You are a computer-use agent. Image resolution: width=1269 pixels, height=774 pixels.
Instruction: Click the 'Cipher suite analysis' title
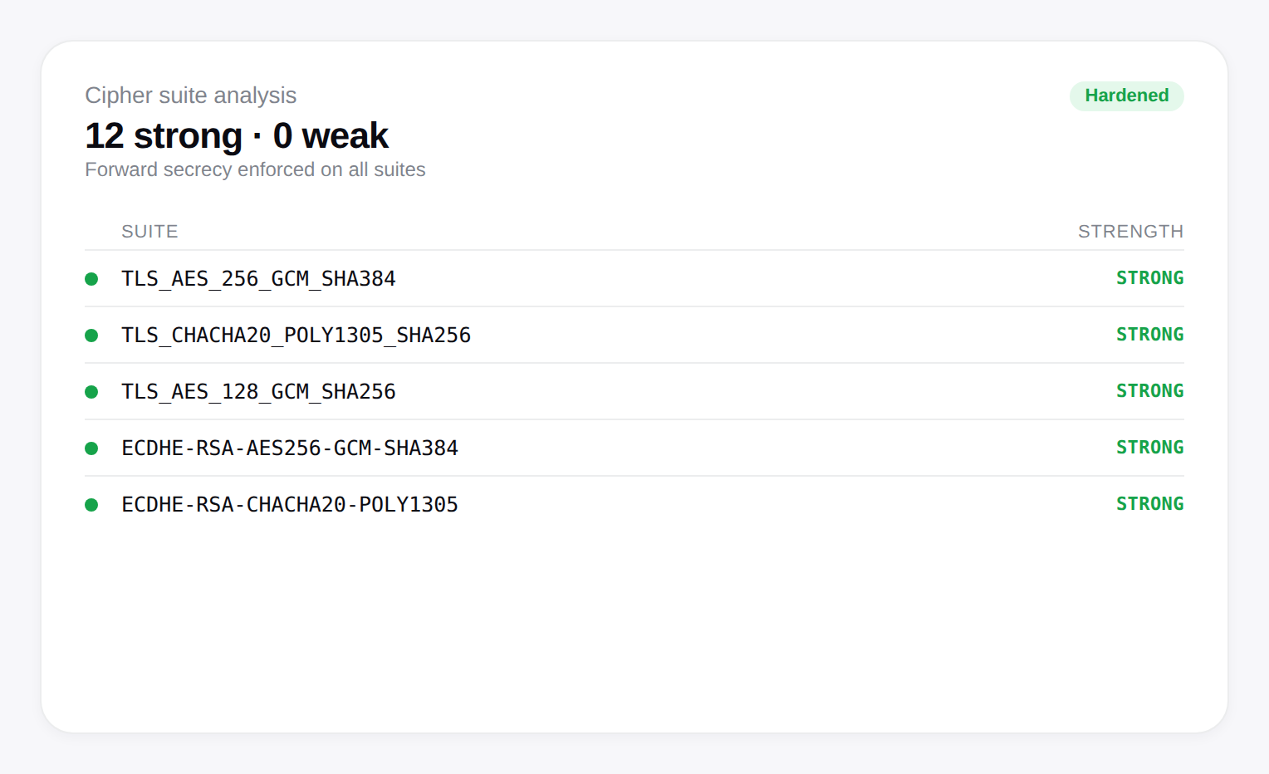[x=190, y=96]
